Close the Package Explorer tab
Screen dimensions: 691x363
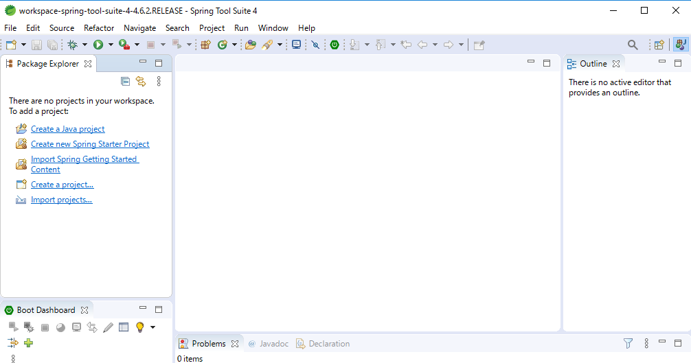pyautogui.click(x=88, y=64)
